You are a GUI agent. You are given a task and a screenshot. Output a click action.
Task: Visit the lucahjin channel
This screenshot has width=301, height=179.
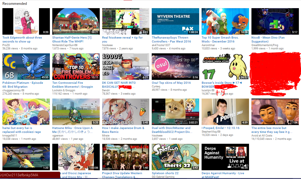(x=206, y=90)
